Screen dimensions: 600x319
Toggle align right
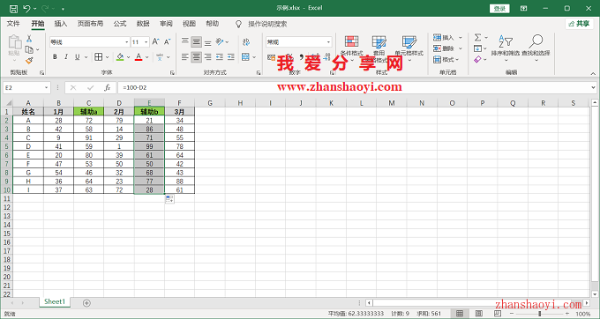coord(207,57)
